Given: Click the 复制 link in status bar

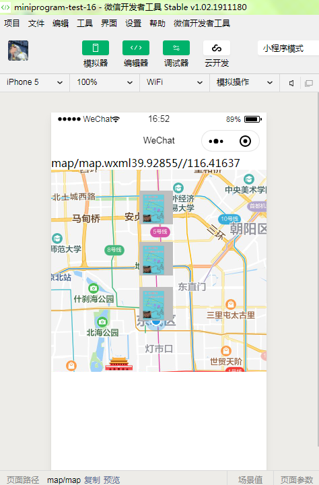Looking at the screenshot, I should click(x=92, y=480).
